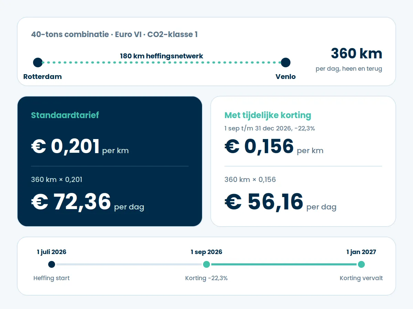Click the Venlo route end dot

(x=286, y=62)
